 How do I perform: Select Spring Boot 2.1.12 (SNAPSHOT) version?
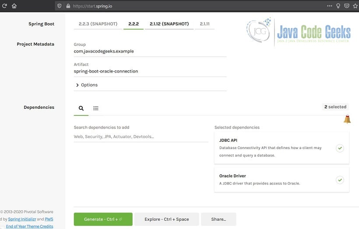[x=169, y=24]
